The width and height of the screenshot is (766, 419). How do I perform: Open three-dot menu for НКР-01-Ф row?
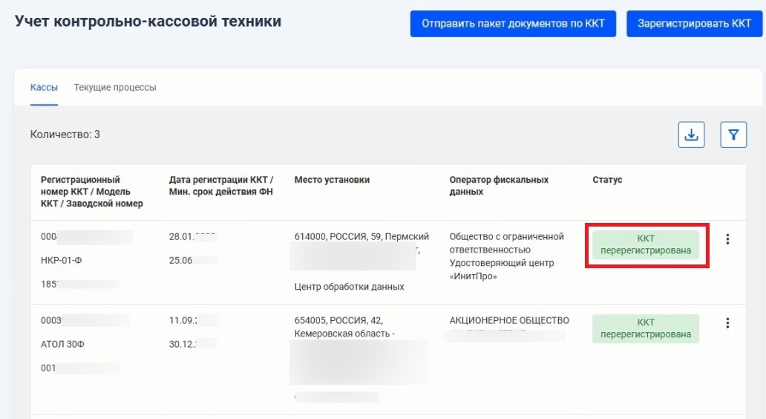(x=727, y=239)
